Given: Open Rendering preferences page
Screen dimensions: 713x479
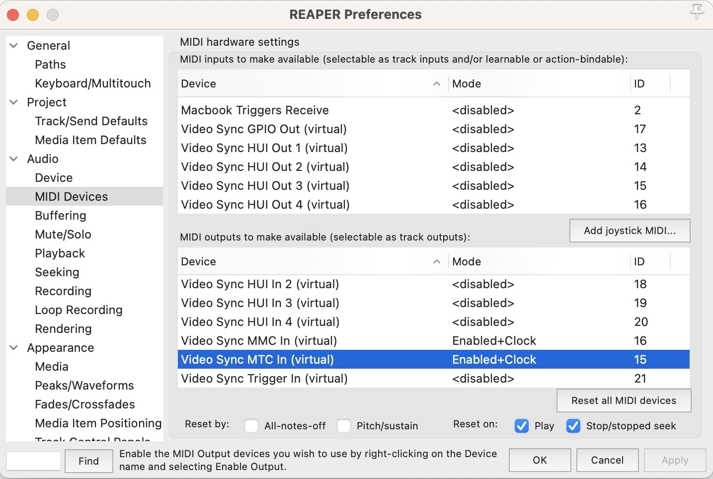Looking at the screenshot, I should pyautogui.click(x=63, y=329).
